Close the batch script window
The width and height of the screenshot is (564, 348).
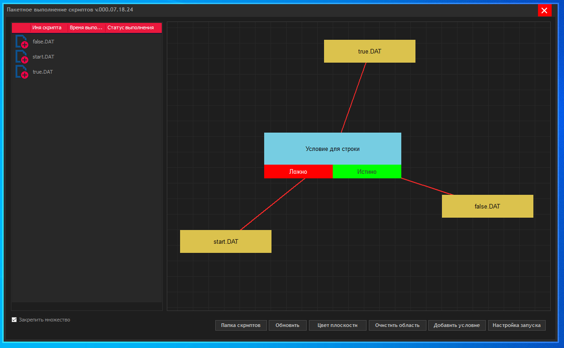pyautogui.click(x=544, y=10)
